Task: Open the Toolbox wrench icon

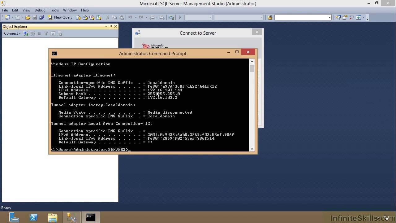Action: (351, 18)
